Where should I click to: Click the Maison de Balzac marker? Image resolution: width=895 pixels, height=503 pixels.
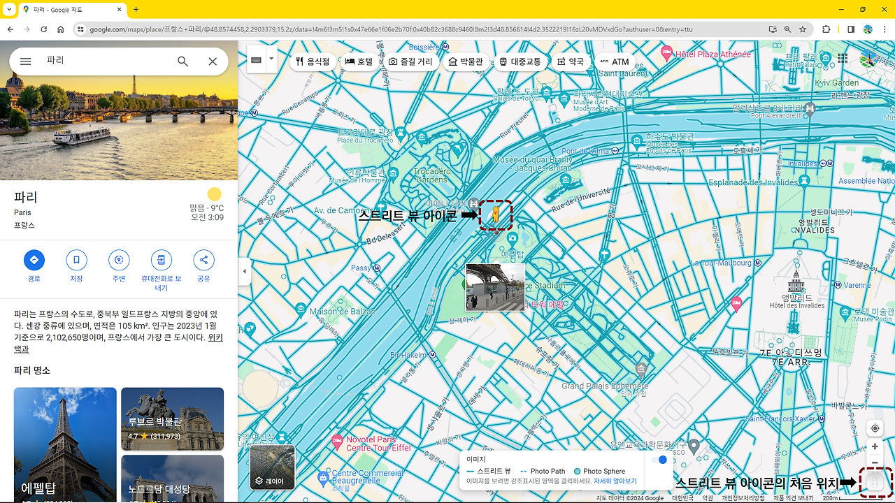pyautogui.click(x=301, y=309)
